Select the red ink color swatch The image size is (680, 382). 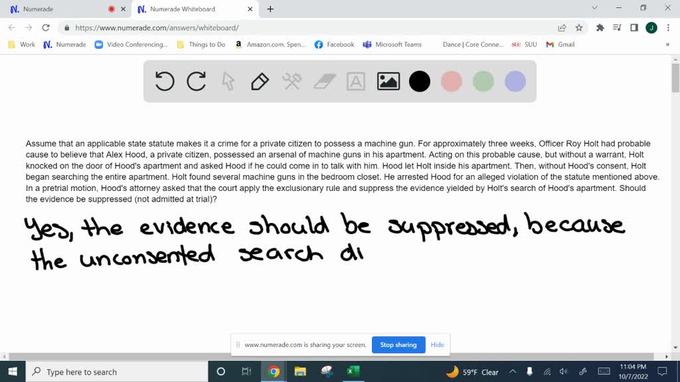(x=452, y=81)
